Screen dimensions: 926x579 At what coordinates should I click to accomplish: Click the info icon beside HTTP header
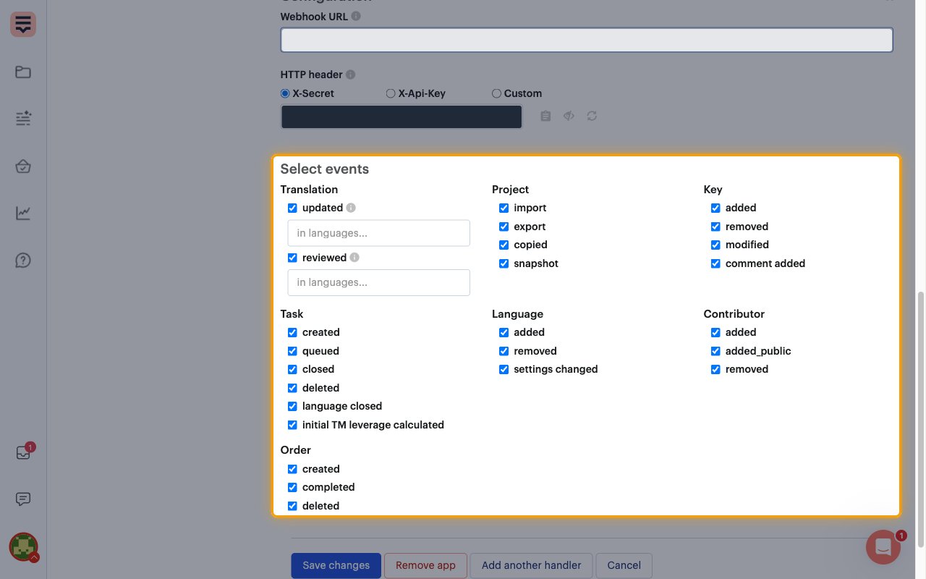click(x=350, y=75)
